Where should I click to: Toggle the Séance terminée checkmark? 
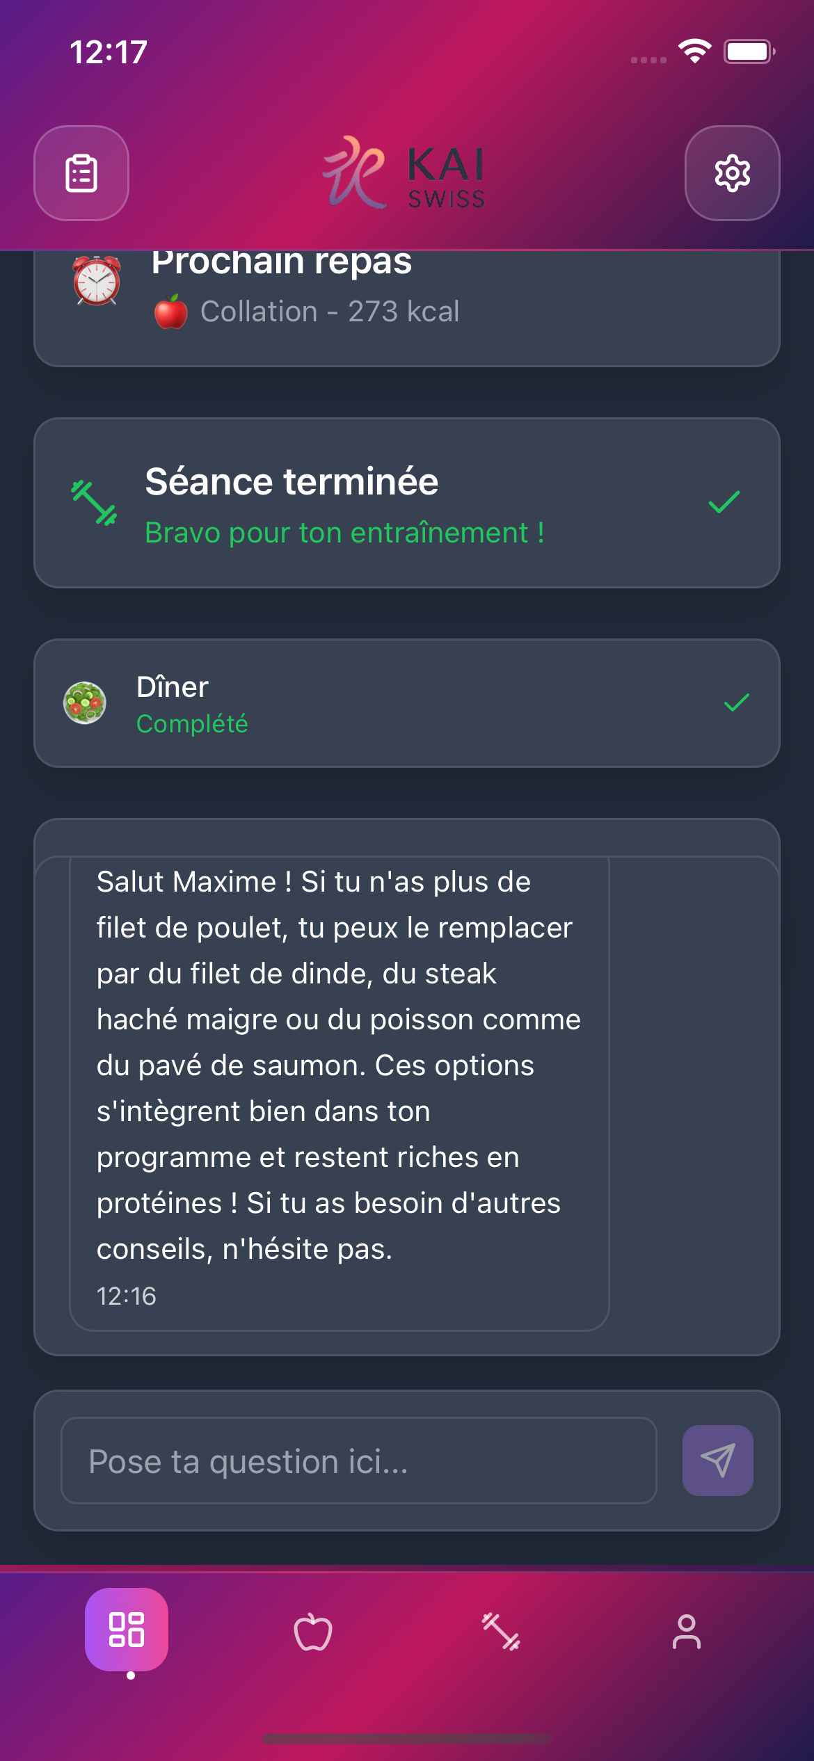coord(724,502)
